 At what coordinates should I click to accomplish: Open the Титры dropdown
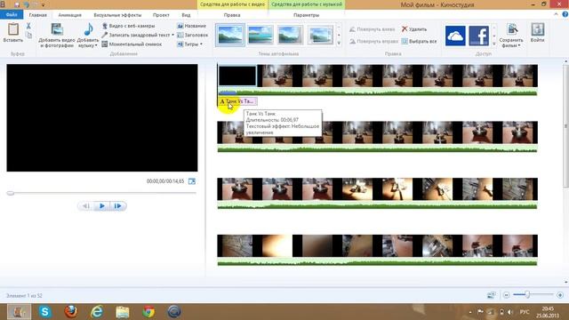(189, 44)
